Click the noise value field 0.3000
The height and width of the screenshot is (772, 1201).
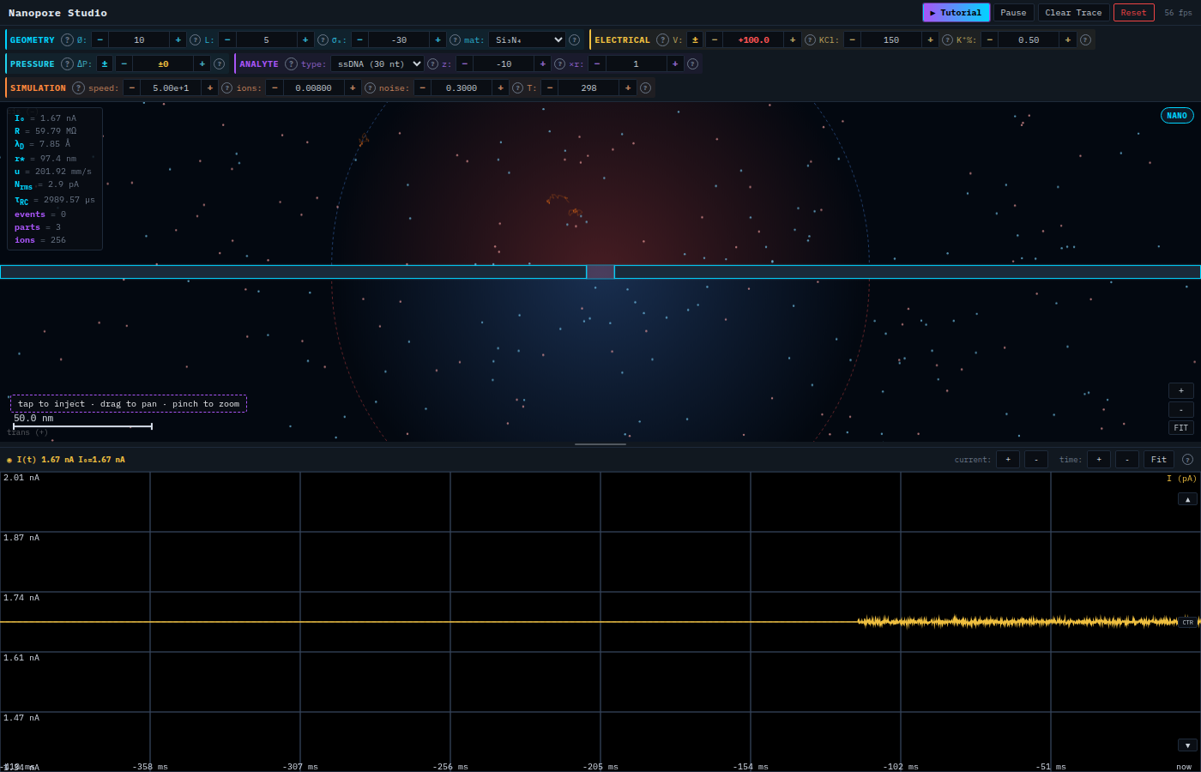pos(462,87)
